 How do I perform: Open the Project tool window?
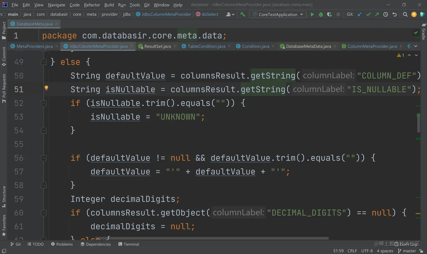coord(4,31)
